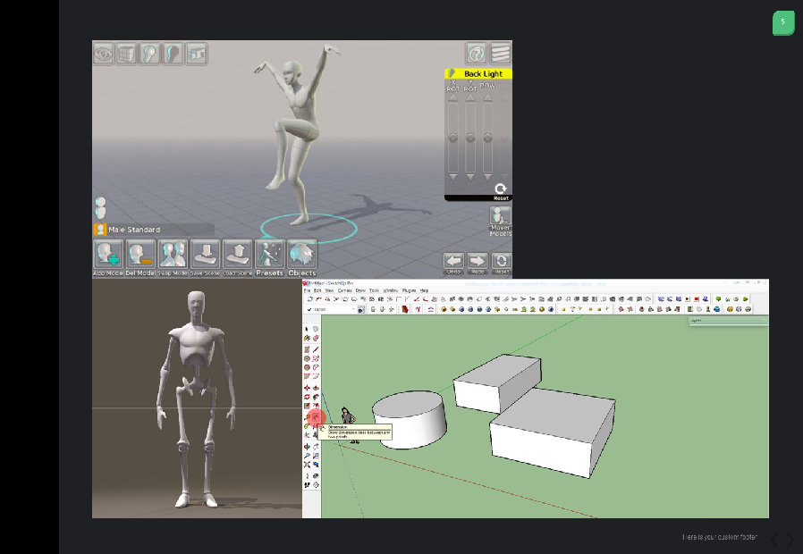Select the Follow Me tool in SketchUp
The height and width of the screenshot is (554, 803).
tap(316, 397)
